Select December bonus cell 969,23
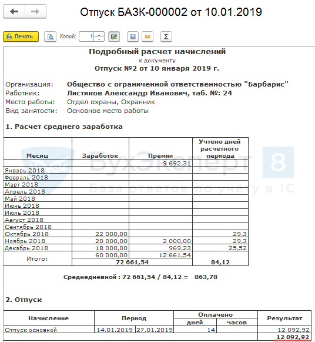Screen dimensions: 315x342 160,248
